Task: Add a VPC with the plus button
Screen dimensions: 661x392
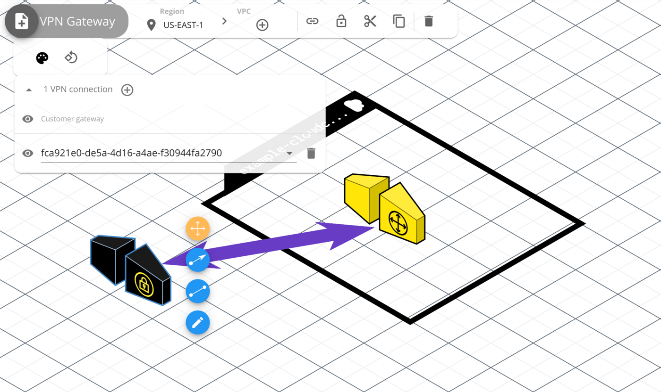Action: [x=262, y=25]
